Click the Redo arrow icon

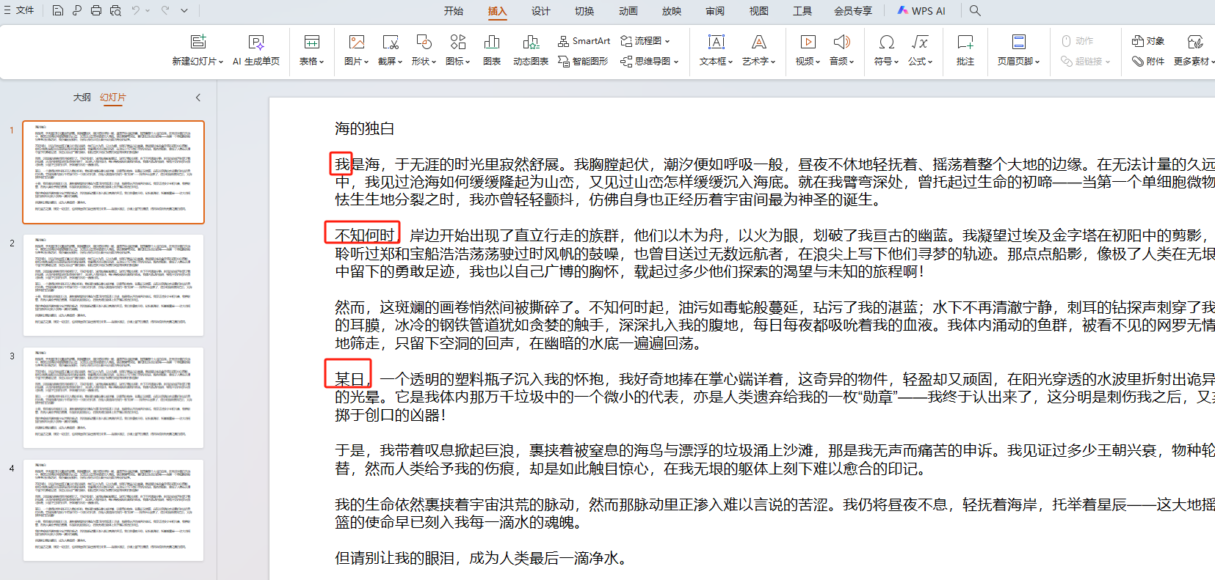165,10
